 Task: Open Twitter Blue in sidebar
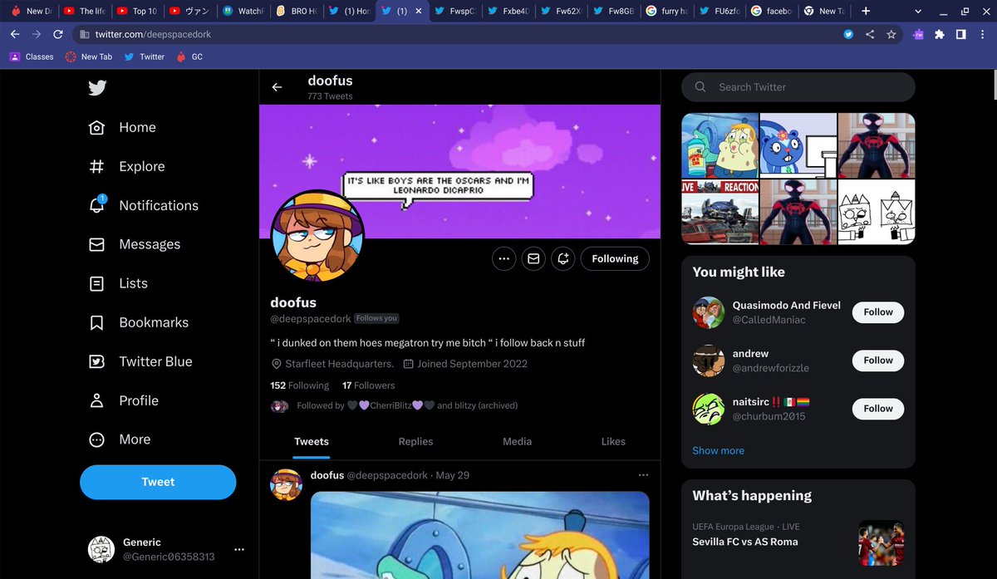[x=140, y=361]
